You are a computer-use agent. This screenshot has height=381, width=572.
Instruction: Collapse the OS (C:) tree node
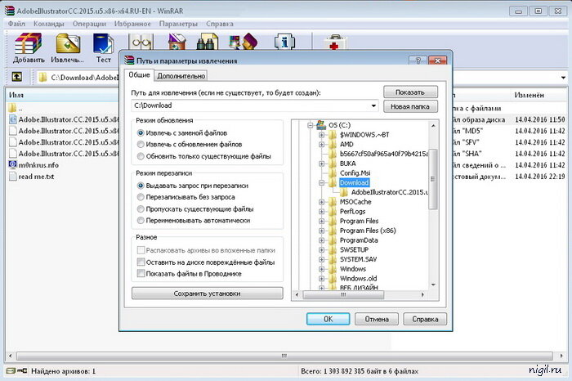click(310, 125)
